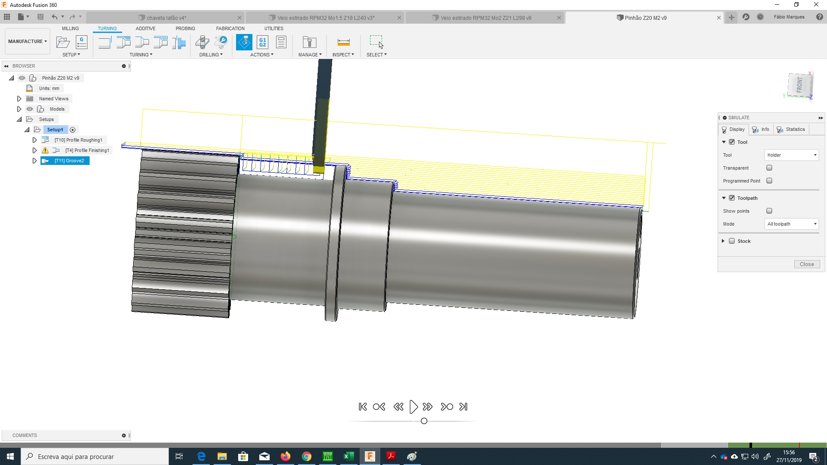Open the Post Process G1G2 action
The height and width of the screenshot is (465, 827).
[262, 42]
